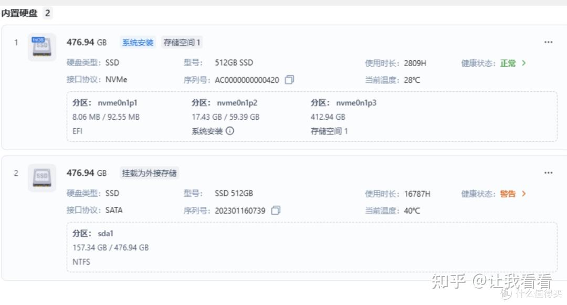Select partition sda1 entry
The width and height of the screenshot is (567, 305).
111,248
